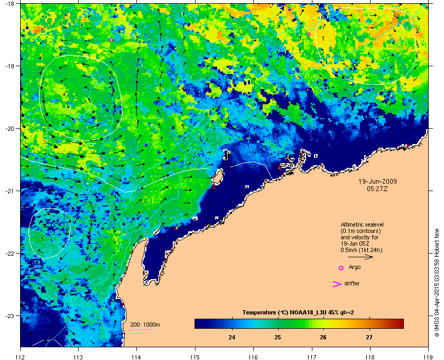This screenshot has width=444, height=360.
Task: Click the drifter magenta arrowhead legend symbol
Action: [337, 284]
